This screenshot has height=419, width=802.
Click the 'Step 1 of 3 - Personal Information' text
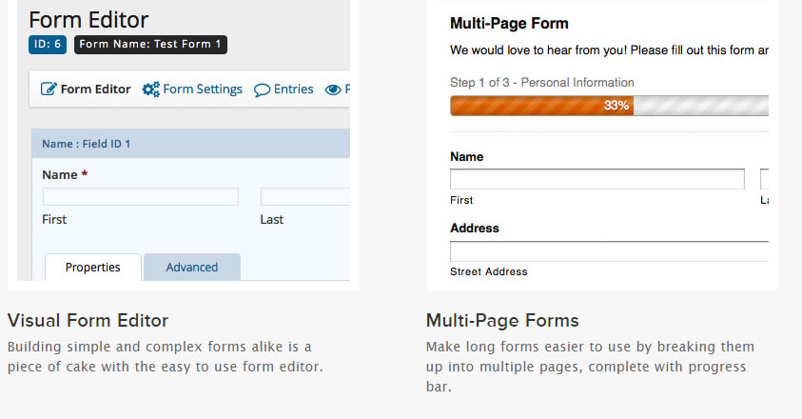point(542,83)
